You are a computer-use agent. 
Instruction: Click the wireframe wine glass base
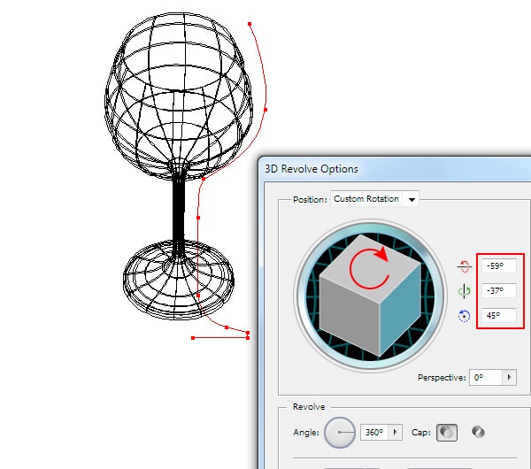click(x=179, y=280)
